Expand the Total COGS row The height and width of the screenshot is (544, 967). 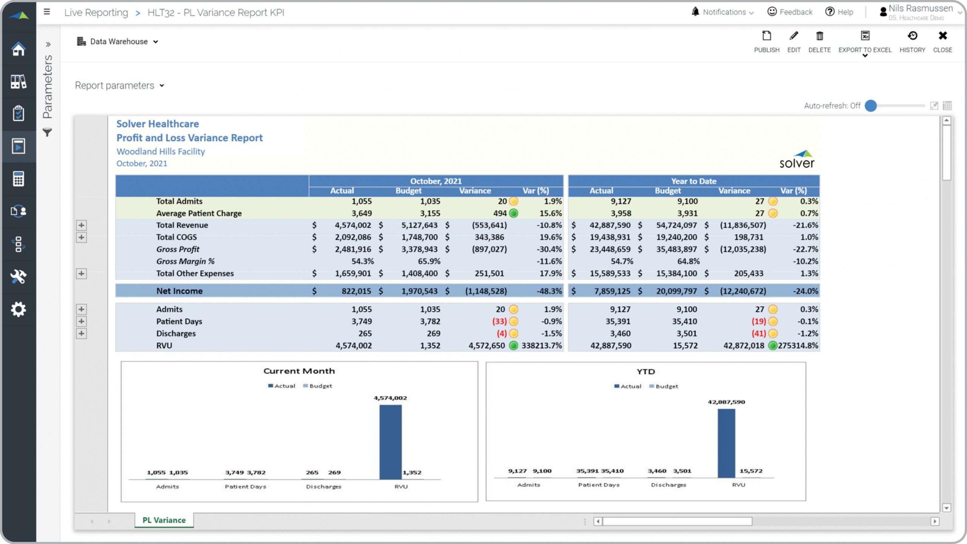click(x=81, y=238)
